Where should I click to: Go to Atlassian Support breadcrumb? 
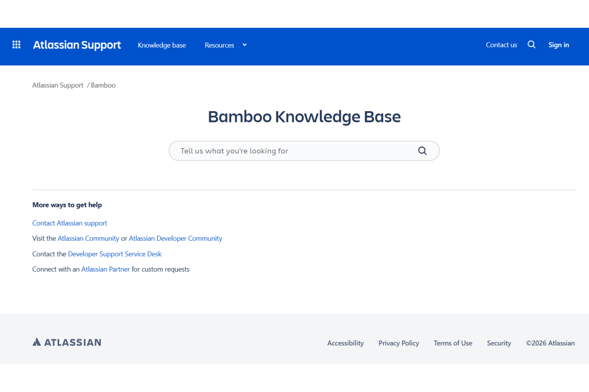pos(58,85)
